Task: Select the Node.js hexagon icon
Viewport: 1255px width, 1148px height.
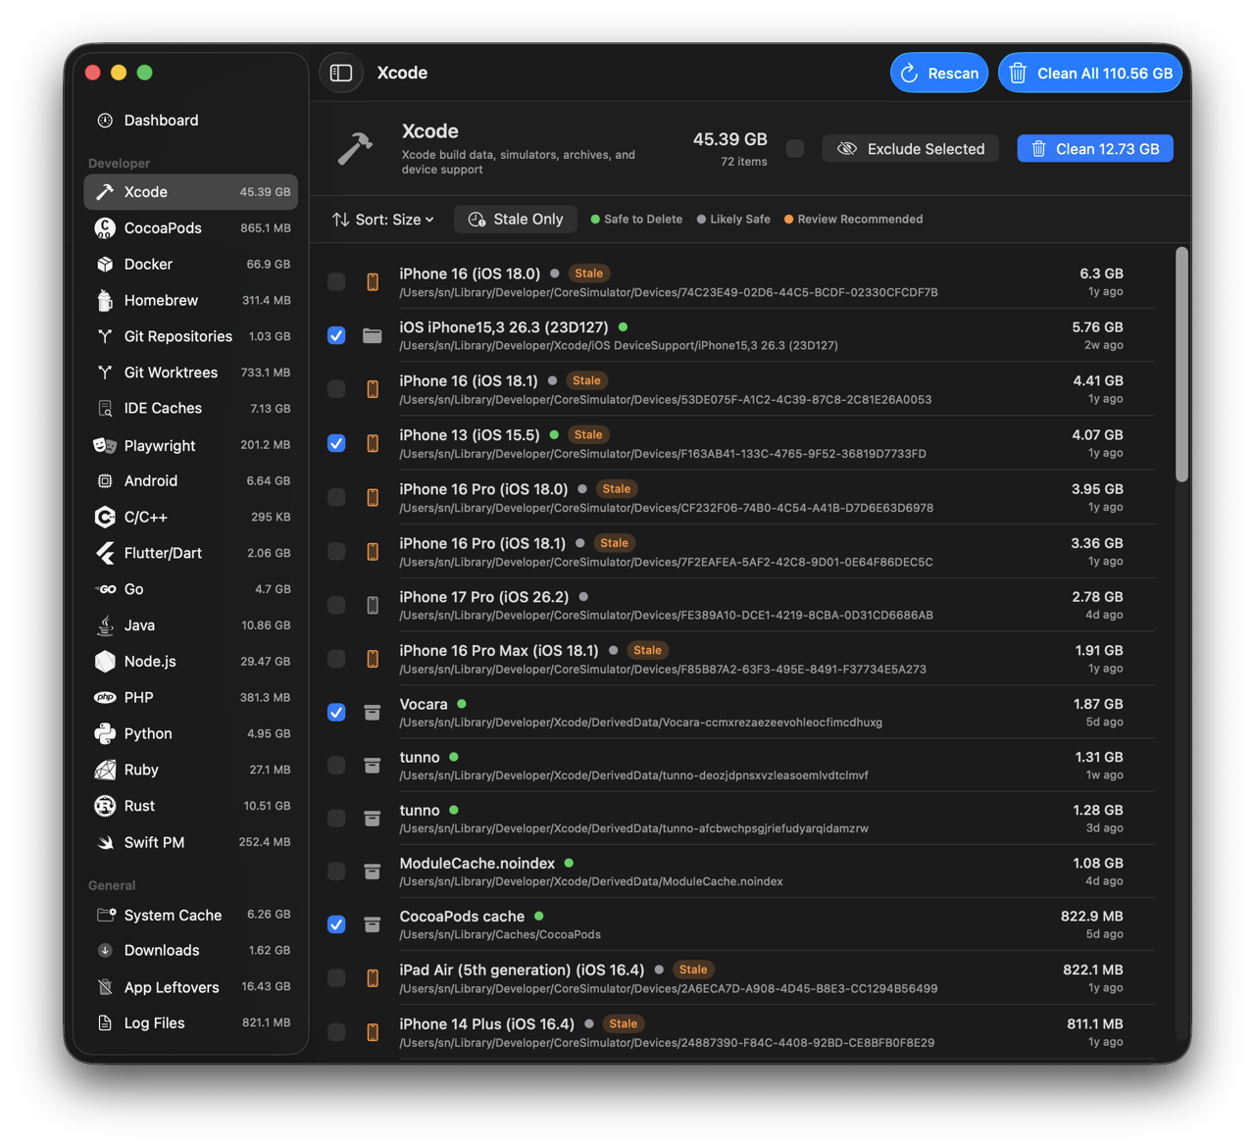Action: [x=104, y=661]
